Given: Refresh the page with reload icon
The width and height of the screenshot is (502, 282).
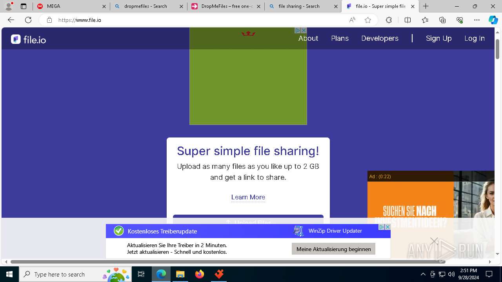Looking at the screenshot, I should click(28, 20).
